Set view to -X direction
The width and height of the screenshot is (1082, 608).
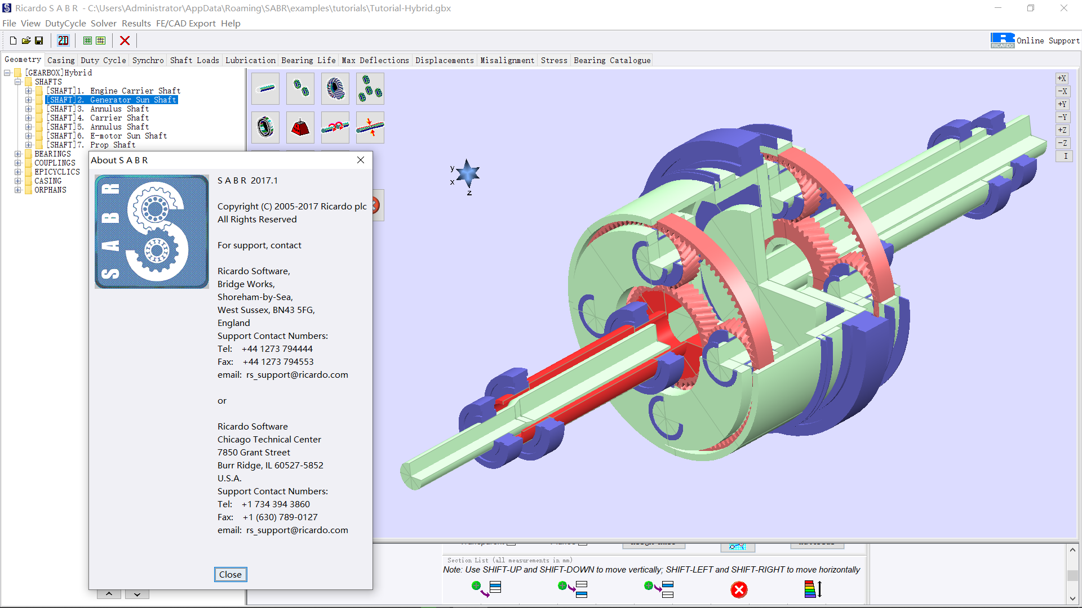pyautogui.click(x=1062, y=91)
